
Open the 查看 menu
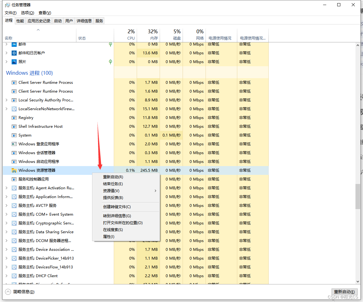(x=45, y=13)
